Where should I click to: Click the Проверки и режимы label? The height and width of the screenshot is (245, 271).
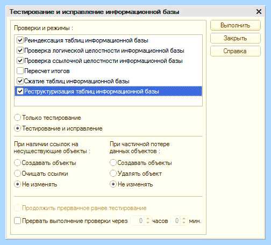44,28
